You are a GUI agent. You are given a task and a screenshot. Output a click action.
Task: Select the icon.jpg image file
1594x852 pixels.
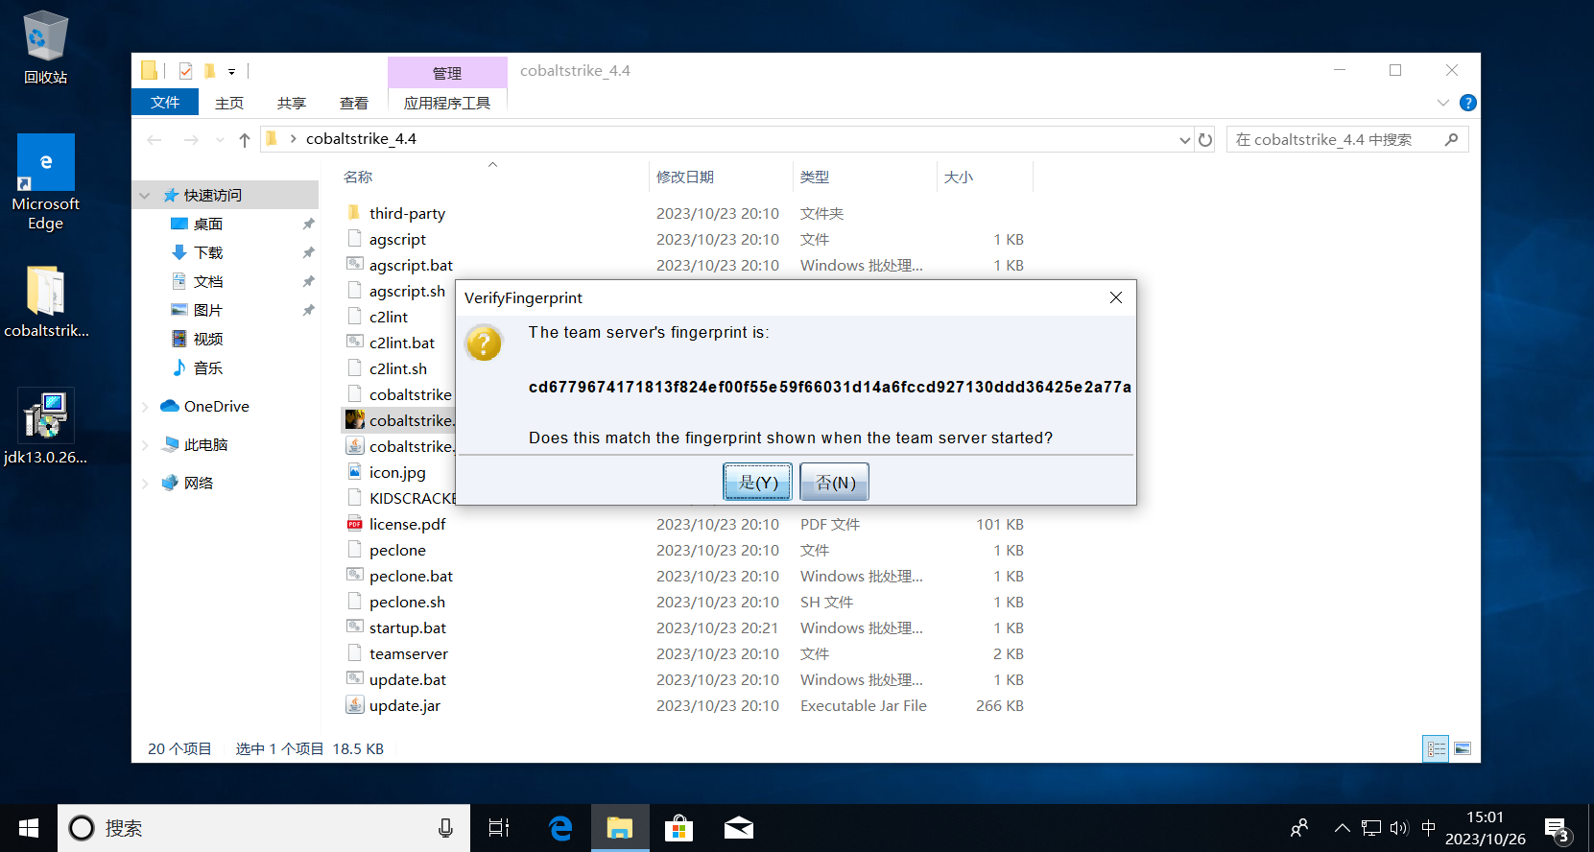click(397, 473)
